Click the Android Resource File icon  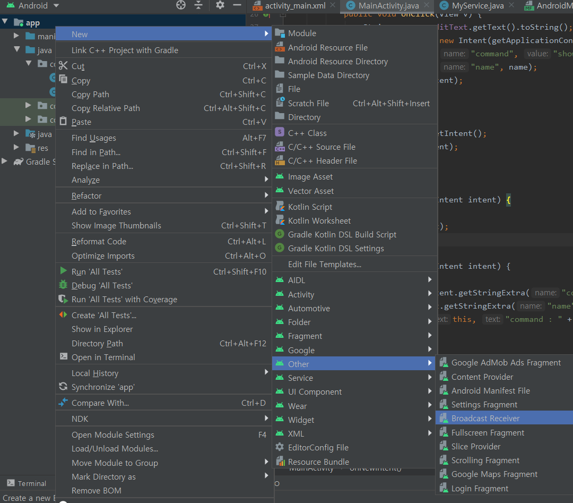click(280, 47)
